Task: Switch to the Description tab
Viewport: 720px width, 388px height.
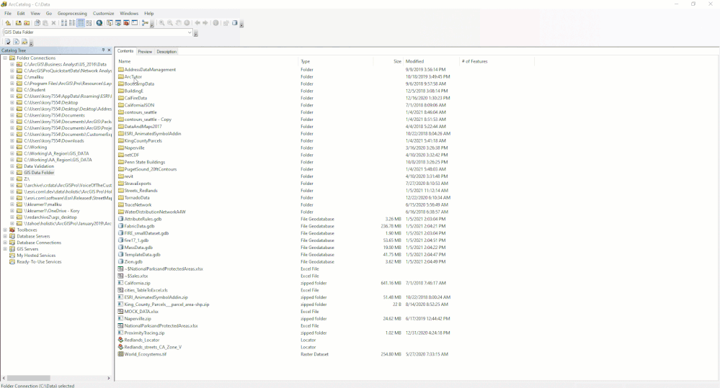Action: (x=166, y=51)
